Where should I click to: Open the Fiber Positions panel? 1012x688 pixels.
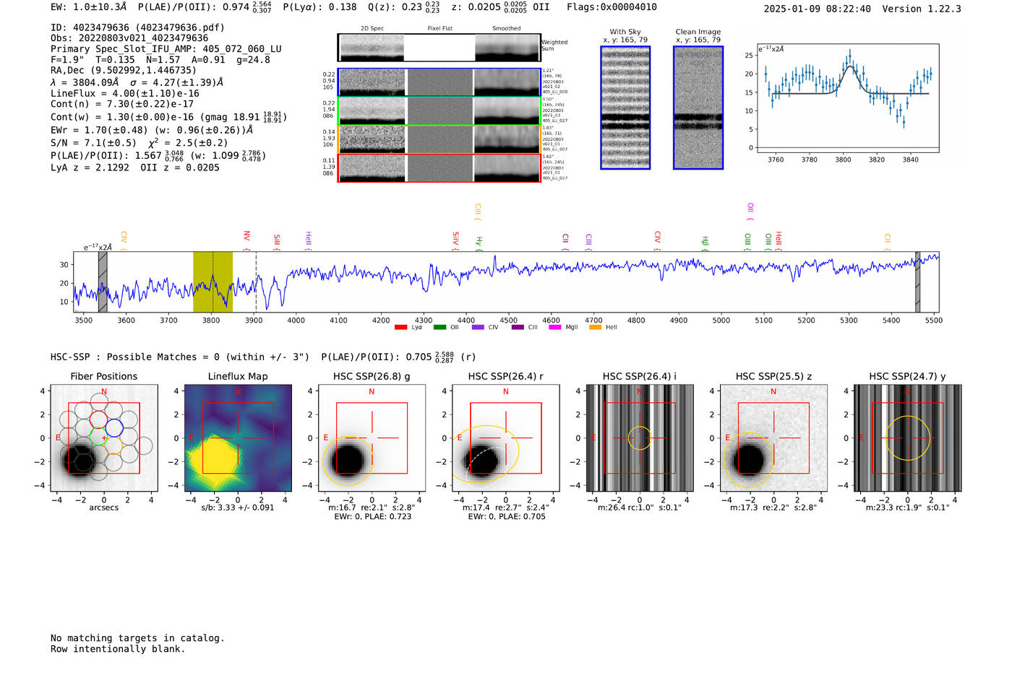click(104, 437)
